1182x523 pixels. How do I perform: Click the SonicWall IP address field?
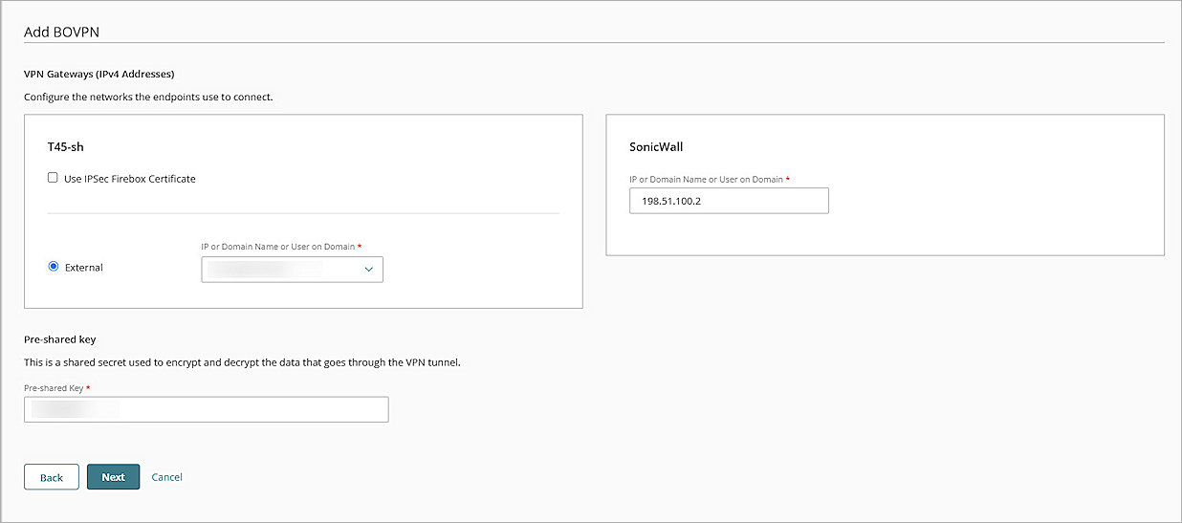[x=729, y=201]
